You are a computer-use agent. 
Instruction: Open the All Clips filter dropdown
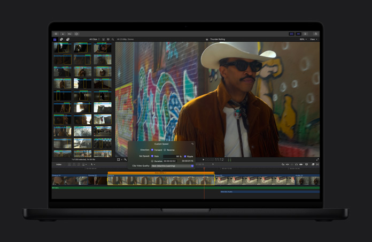pyautogui.click(x=94, y=39)
